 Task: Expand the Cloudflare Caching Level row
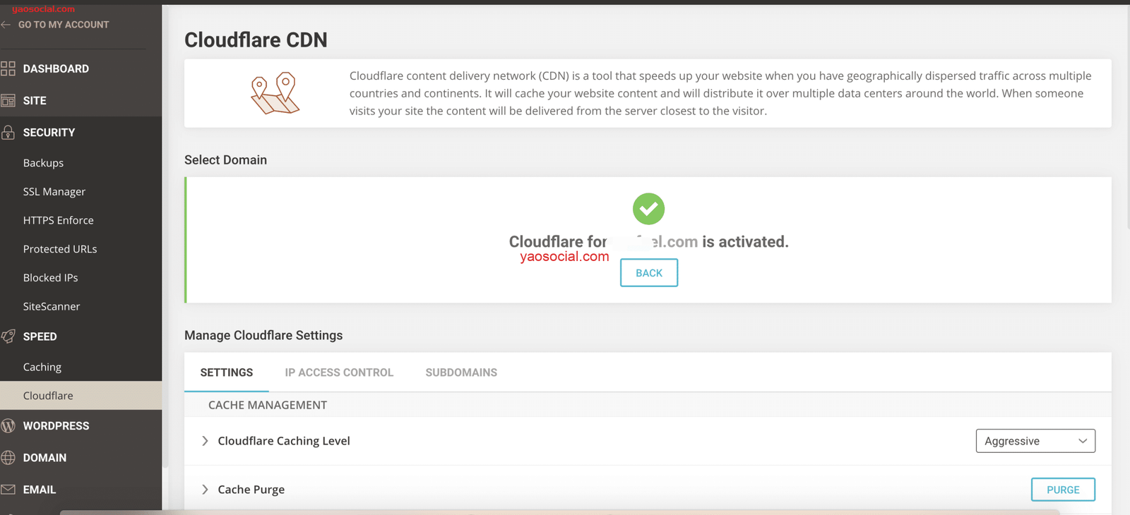tap(205, 441)
